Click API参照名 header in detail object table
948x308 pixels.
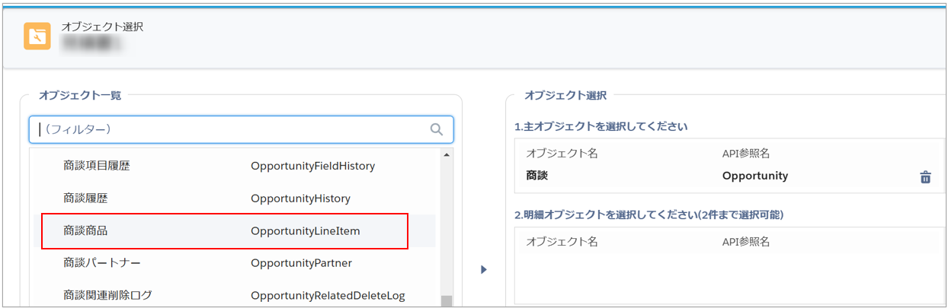click(x=746, y=242)
